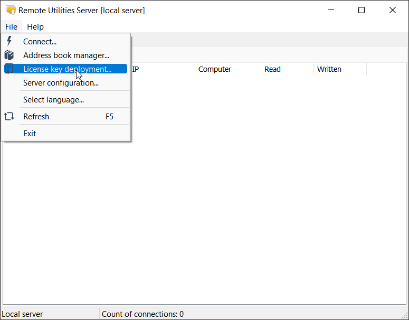
Task: Select Exit from the File menu
Action: coord(30,134)
